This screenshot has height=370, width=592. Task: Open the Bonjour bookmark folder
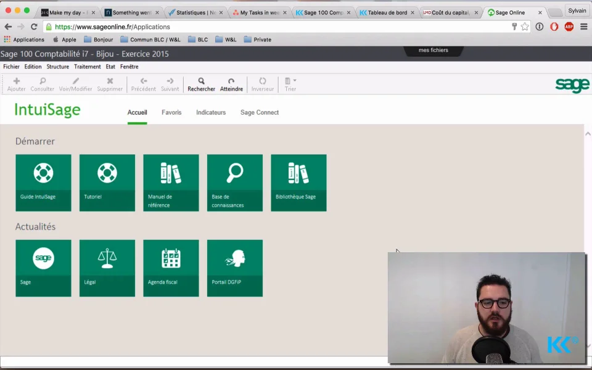[x=99, y=39]
